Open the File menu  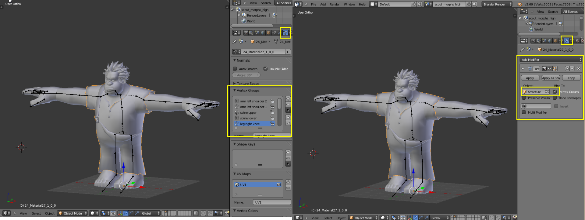click(x=314, y=5)
